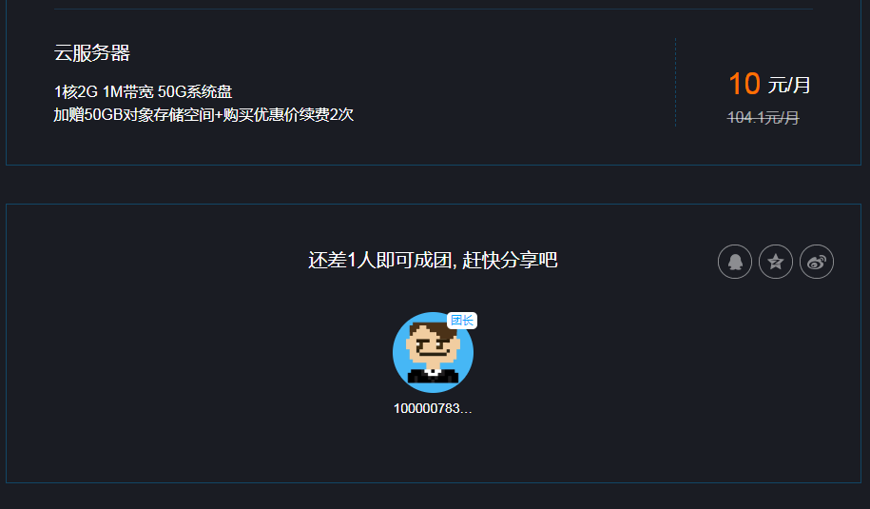Open the 云服务器 product title
The width and height of the screenshot is (870, 509).
tap(92, 52)
